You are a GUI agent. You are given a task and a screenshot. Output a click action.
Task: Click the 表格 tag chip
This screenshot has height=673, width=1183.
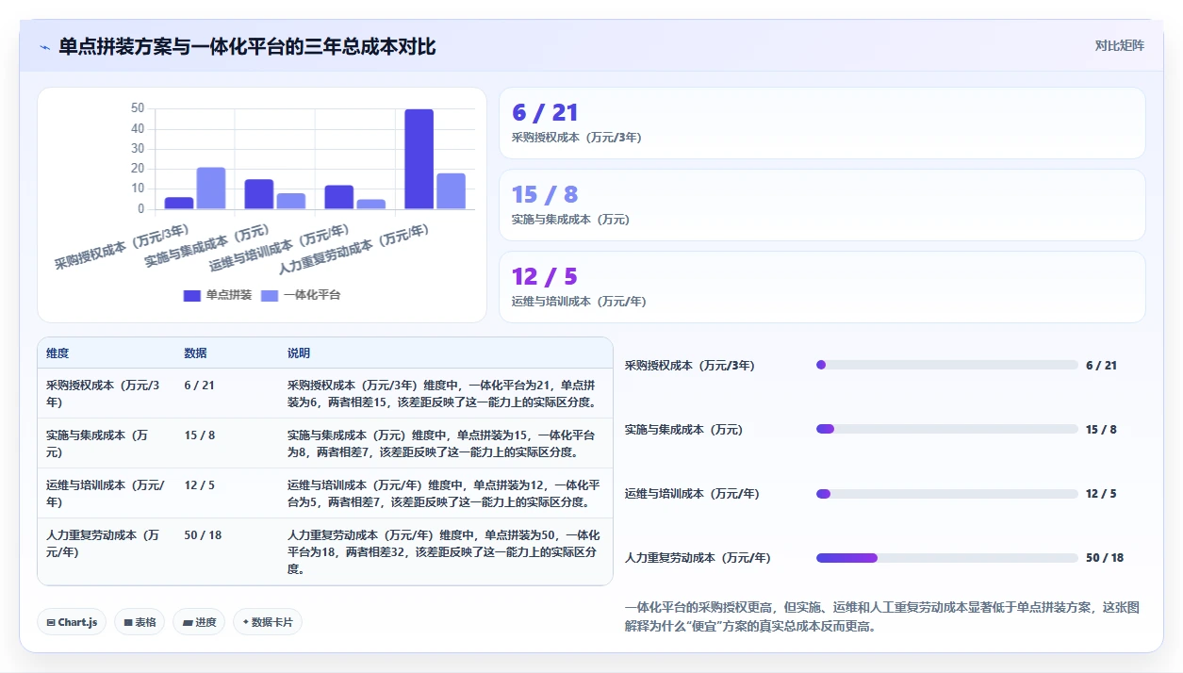point(140,622)
